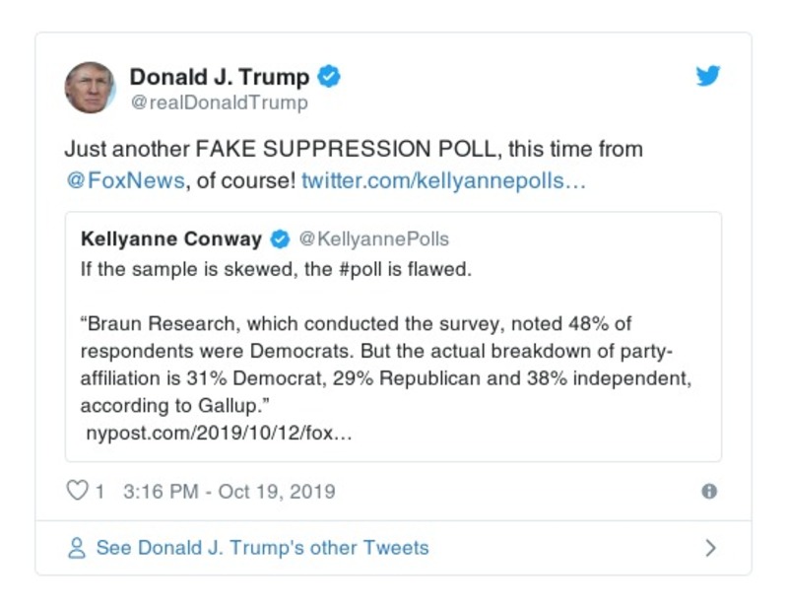787x609 pixels.
Task: Expand the right chevron arrow
Action: click(x=711, y=548)
